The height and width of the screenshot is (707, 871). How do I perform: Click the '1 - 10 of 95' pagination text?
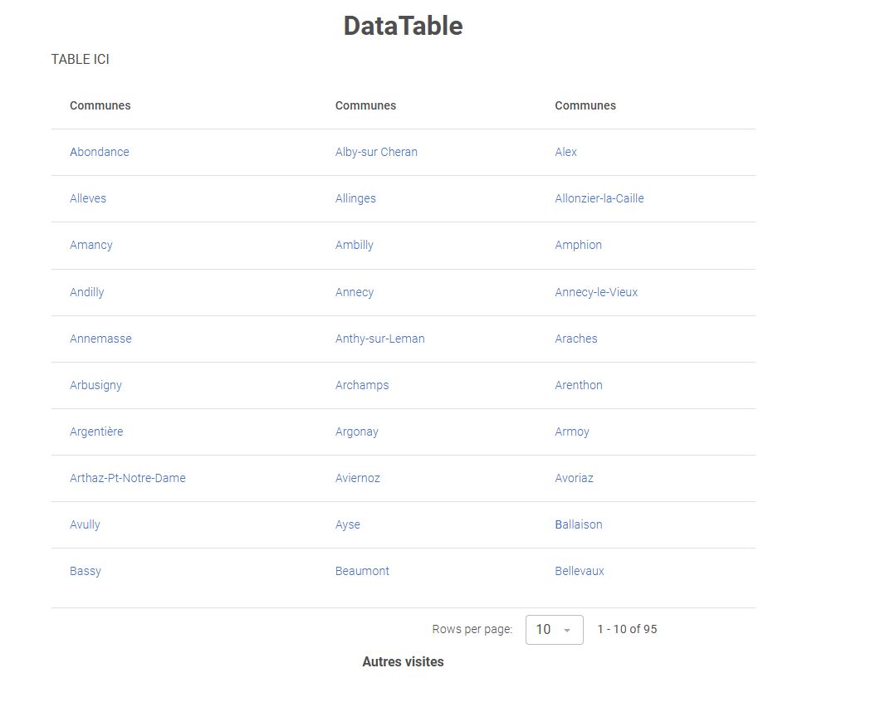coord(627,630)
